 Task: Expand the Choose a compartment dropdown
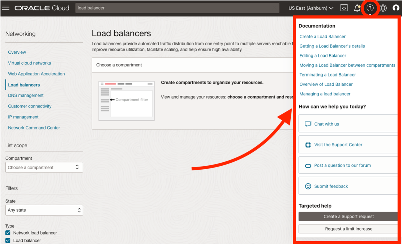pos(44,167)
